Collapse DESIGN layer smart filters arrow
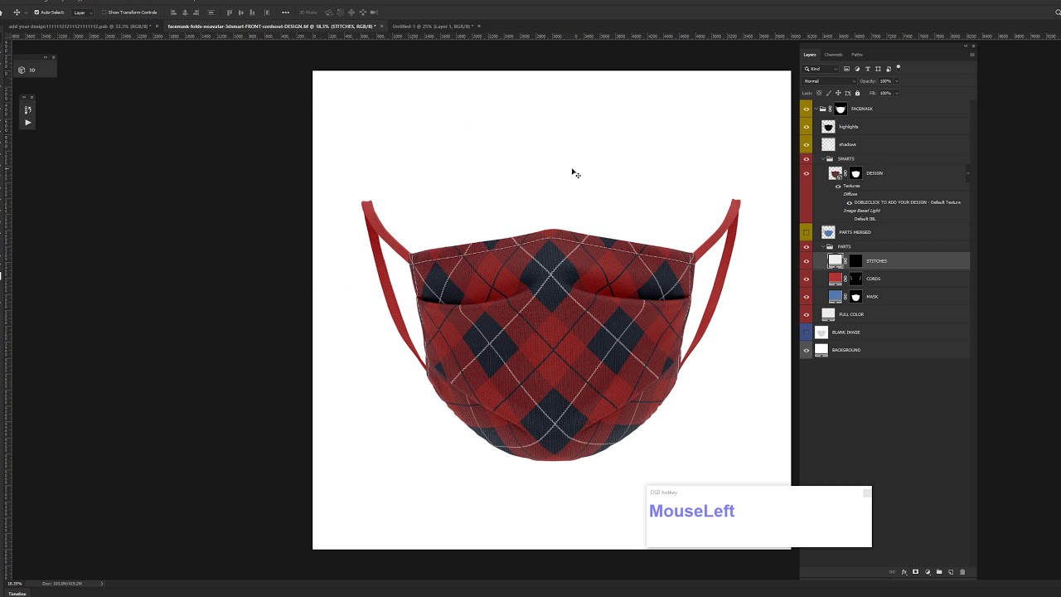Screen dimensions: 1061x597 point(967,173)
